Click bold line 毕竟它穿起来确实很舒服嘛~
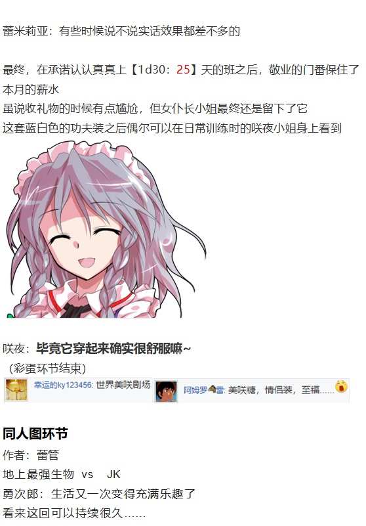The image size is (366, 526). [x=113, y=349]
